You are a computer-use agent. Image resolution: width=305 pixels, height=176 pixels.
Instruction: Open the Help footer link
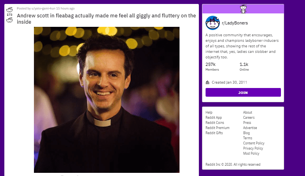209,112
